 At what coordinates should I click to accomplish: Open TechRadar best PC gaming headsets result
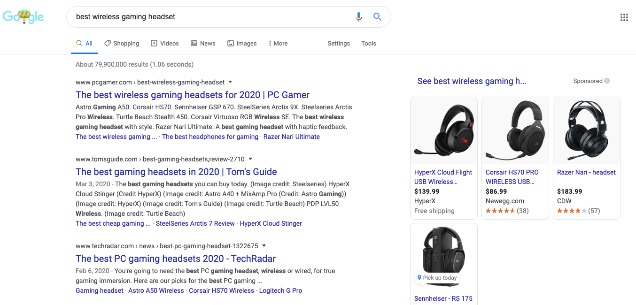(x=176, y=259)
